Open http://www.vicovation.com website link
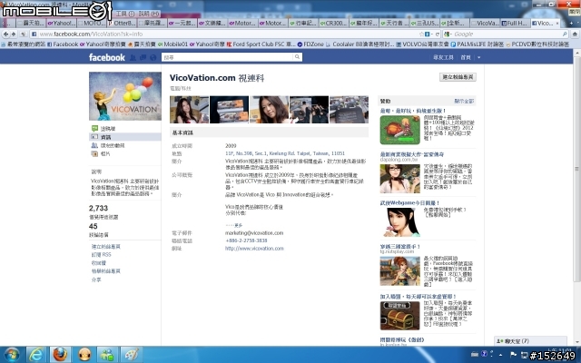581x363 pixels. (x=254, y=249)
